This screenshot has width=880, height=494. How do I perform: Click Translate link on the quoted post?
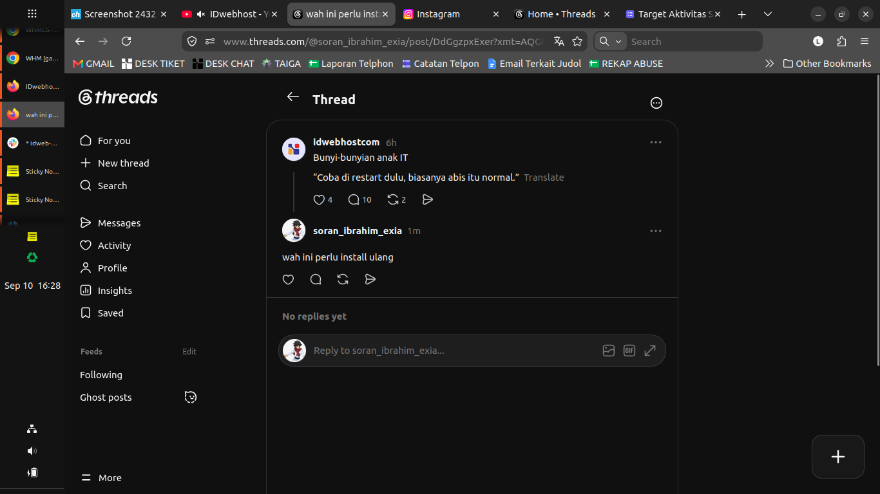click(x=544, y=178)
